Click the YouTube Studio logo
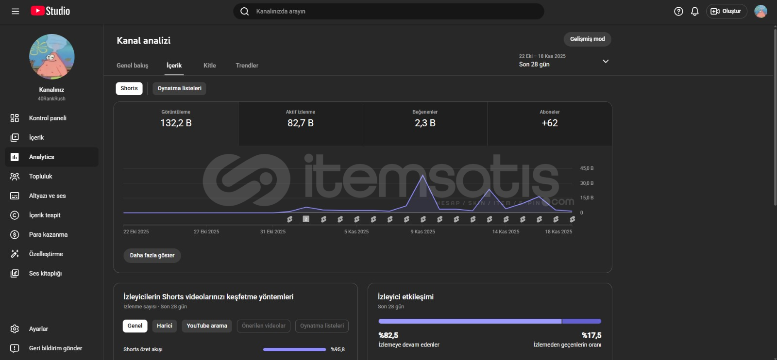This screenshot has height=360, width=777. click(x=51, y=11)
